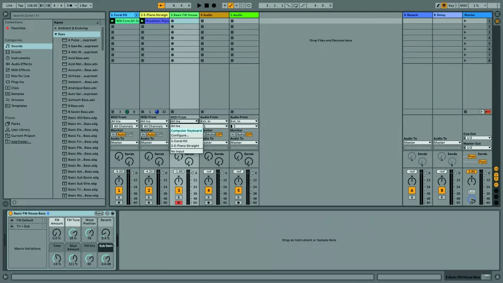The height and width of the screenshot is (283, 503).
Task: Select Computer Keyboard from the input menu
Action: click(186, 131)
